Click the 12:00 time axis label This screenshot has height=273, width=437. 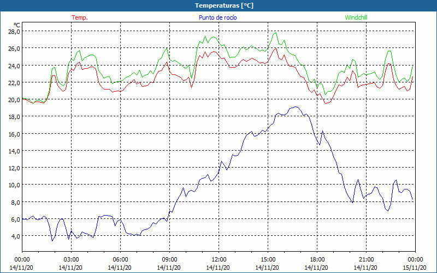pyautogui.click(x=219, y=260)
